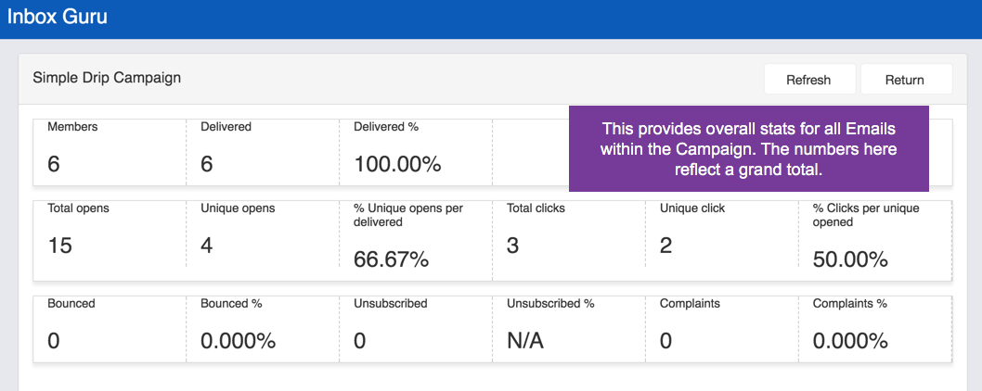Click the Unsubscribed label
The image size is (982, 391).
pyautogui.click(x=391, y=303)
